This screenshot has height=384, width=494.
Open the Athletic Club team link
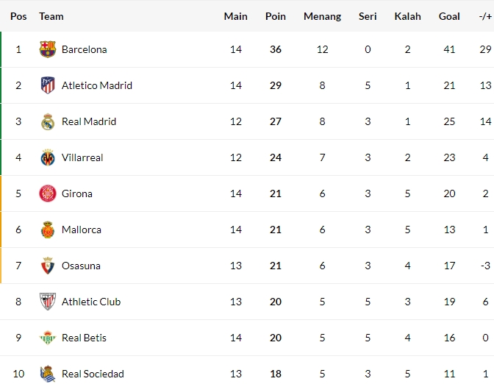pos(91,302)
